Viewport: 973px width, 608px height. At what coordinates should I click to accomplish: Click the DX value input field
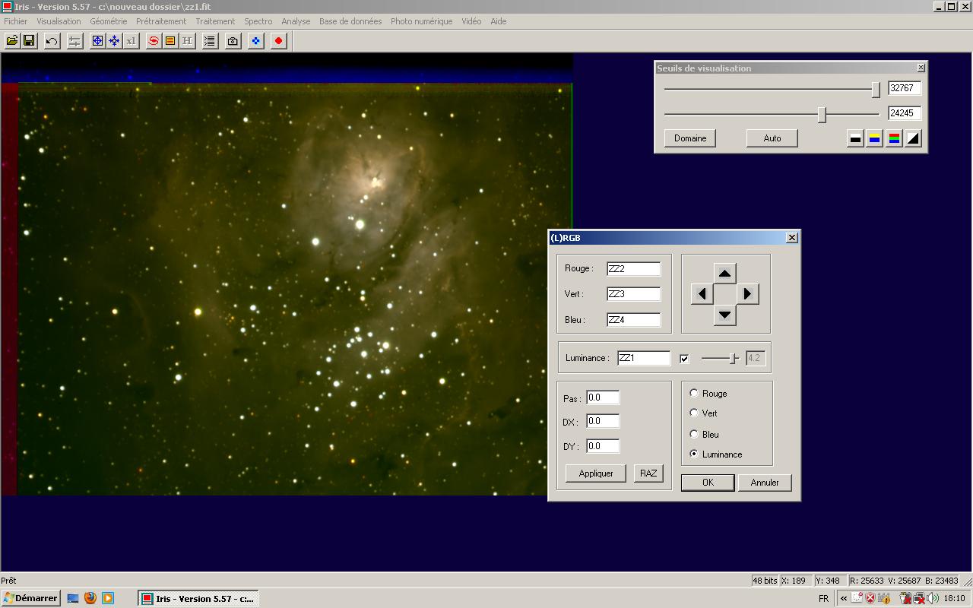603,421
